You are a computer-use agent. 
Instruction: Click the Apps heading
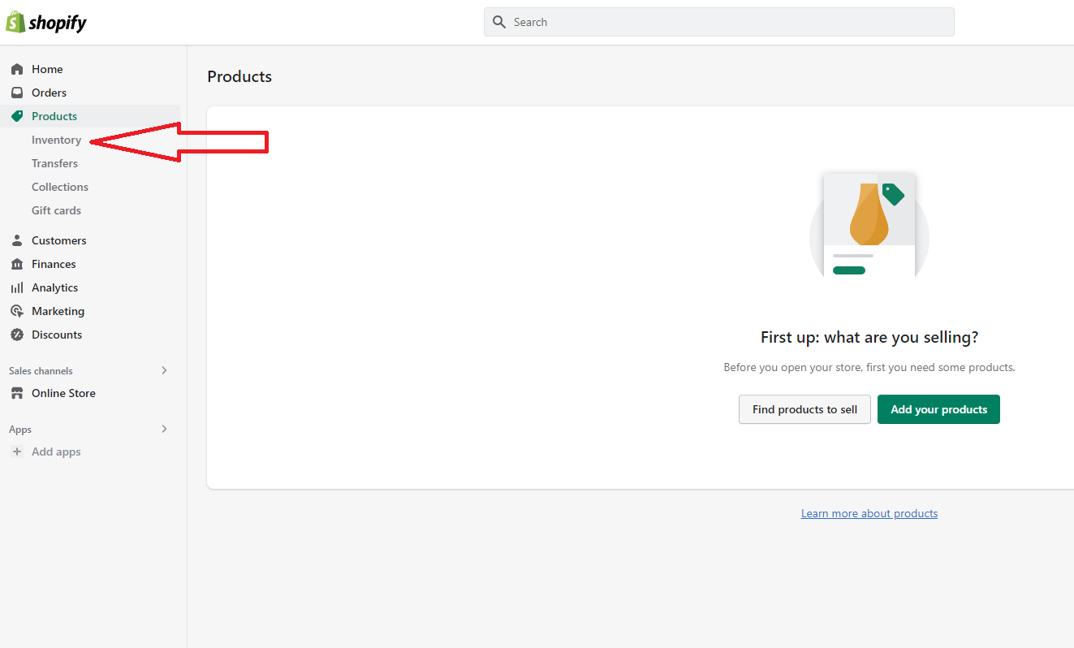point(20,430)
